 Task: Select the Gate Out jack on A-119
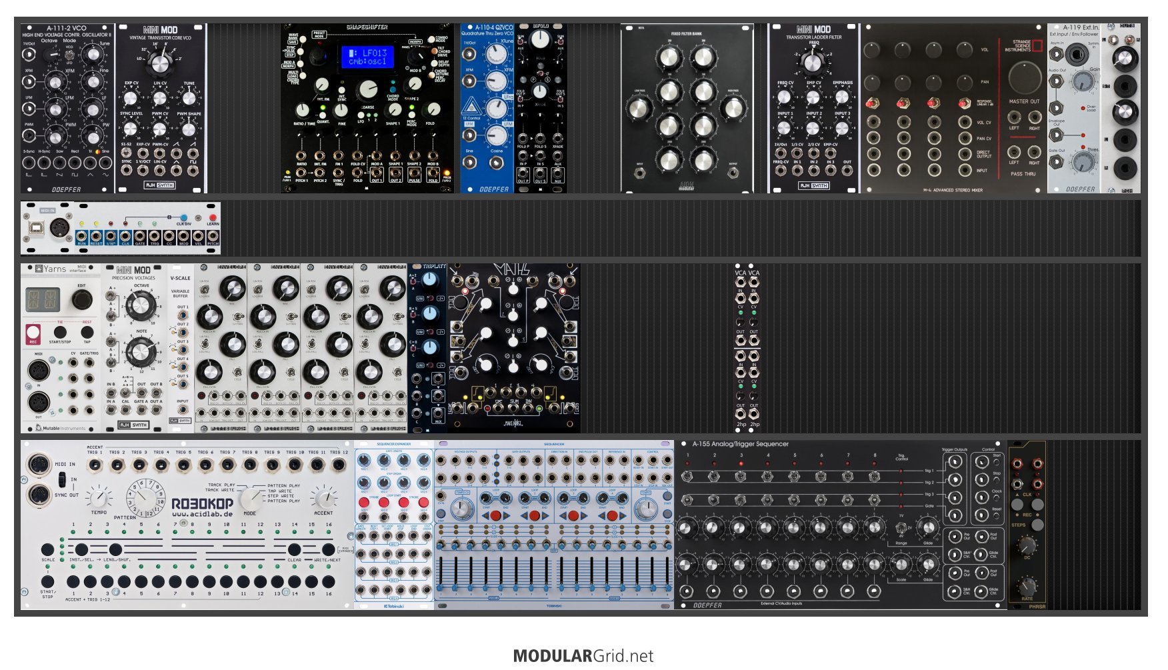[x=1057, y=161]
